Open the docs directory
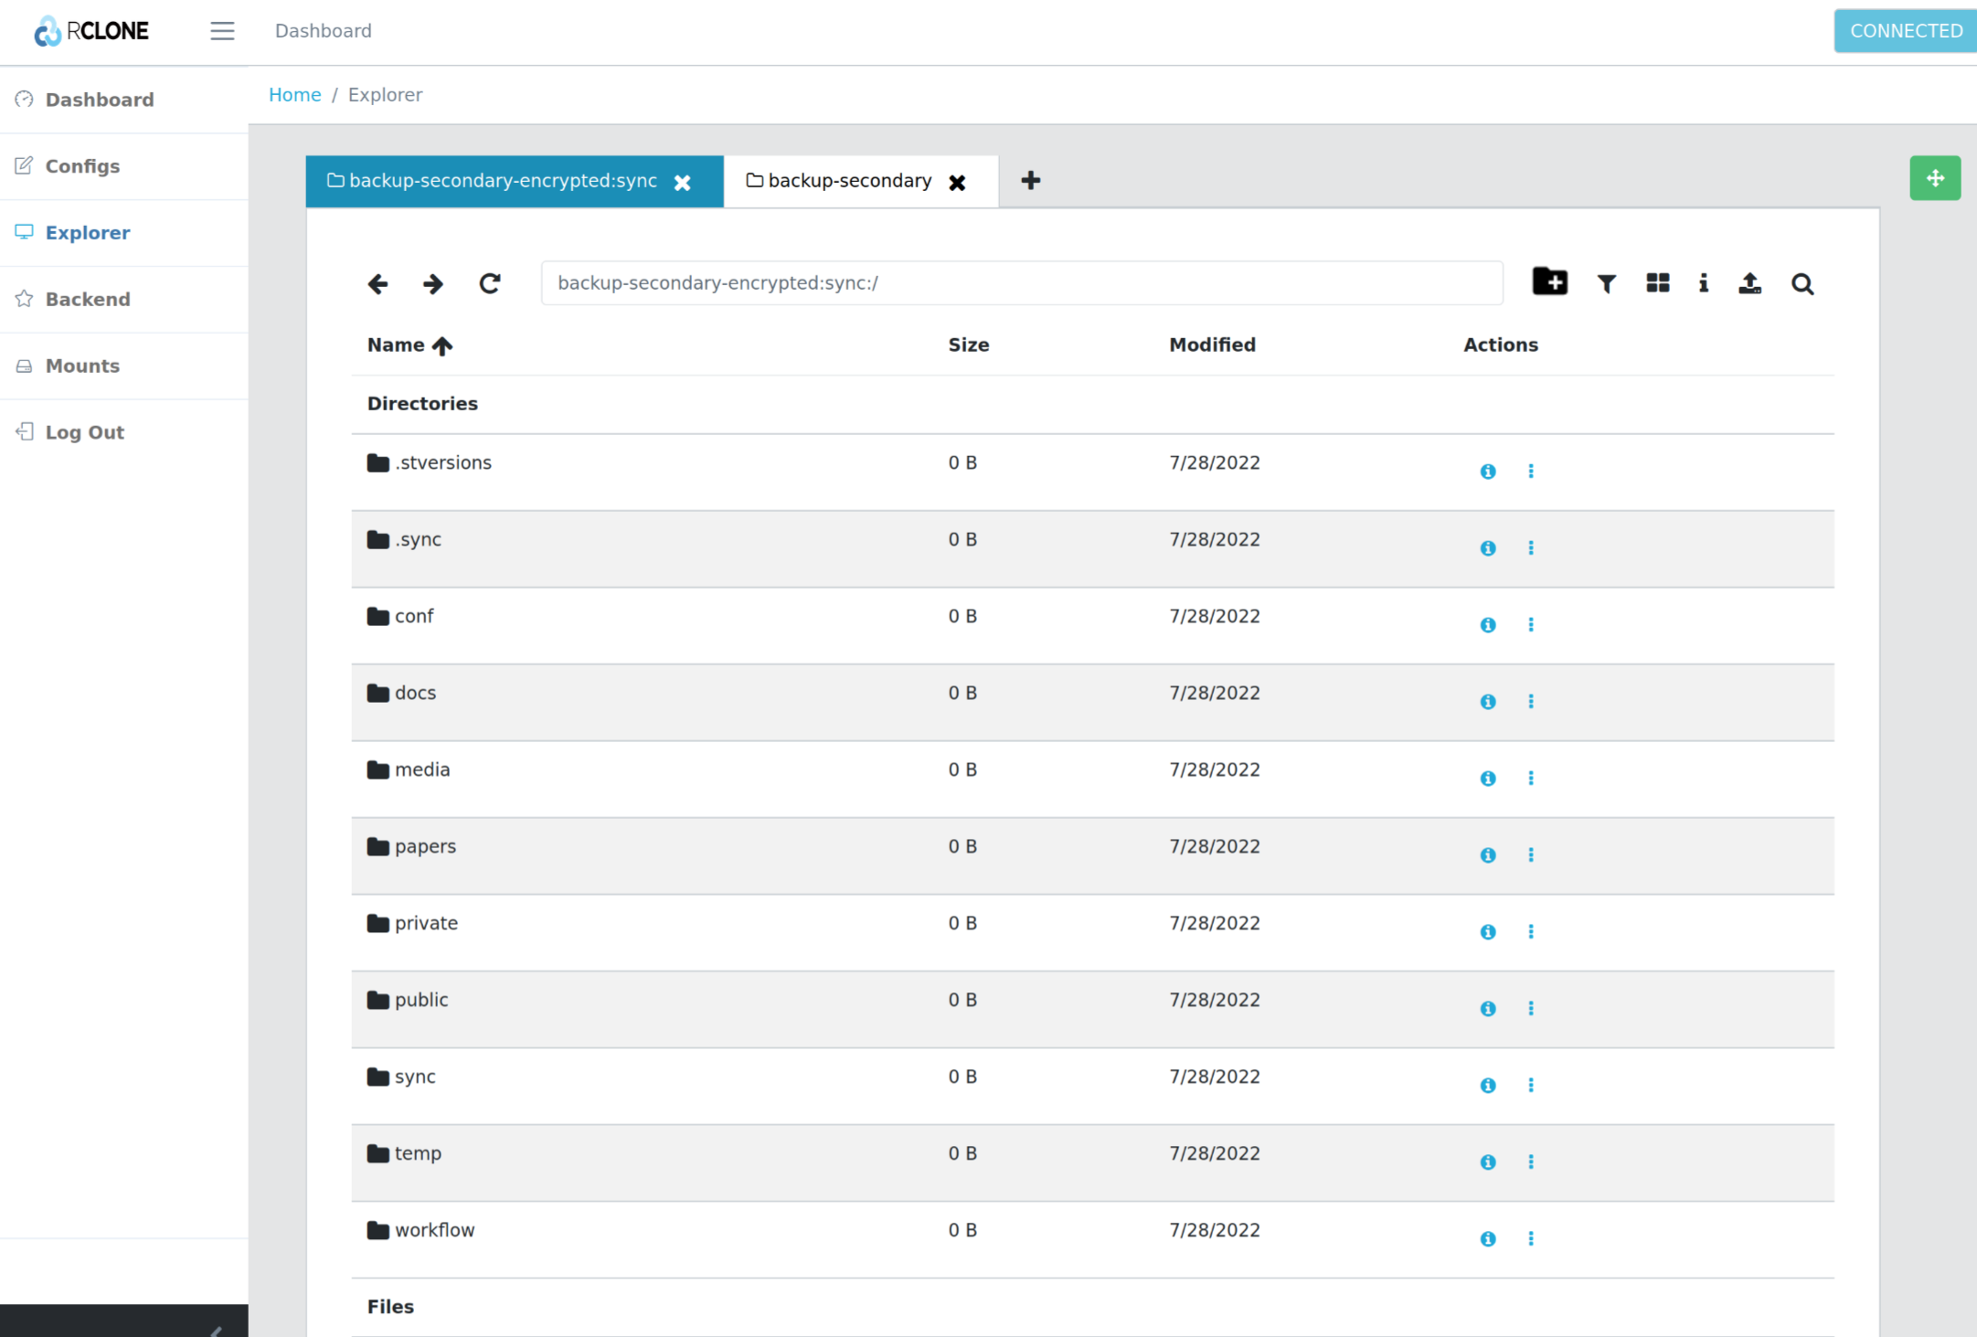 pos(402,694)
